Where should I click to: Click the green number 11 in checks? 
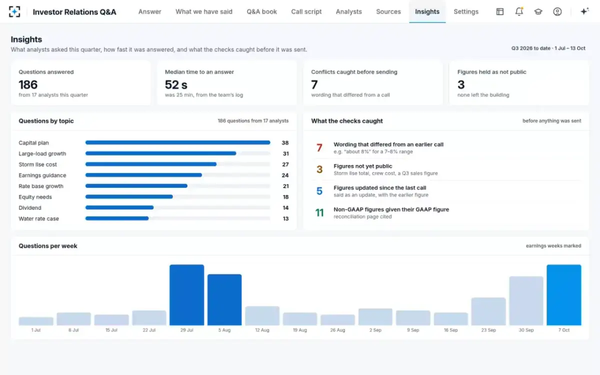click(319, 213)
